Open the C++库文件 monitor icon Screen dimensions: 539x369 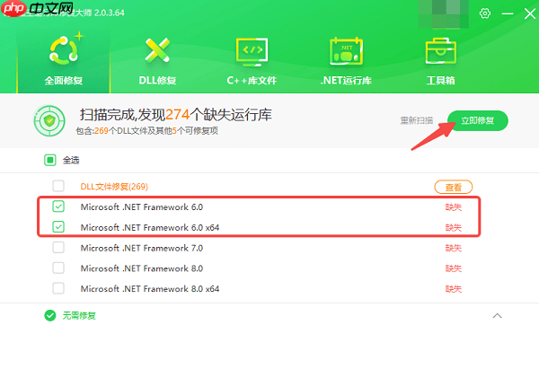point(252,52)
